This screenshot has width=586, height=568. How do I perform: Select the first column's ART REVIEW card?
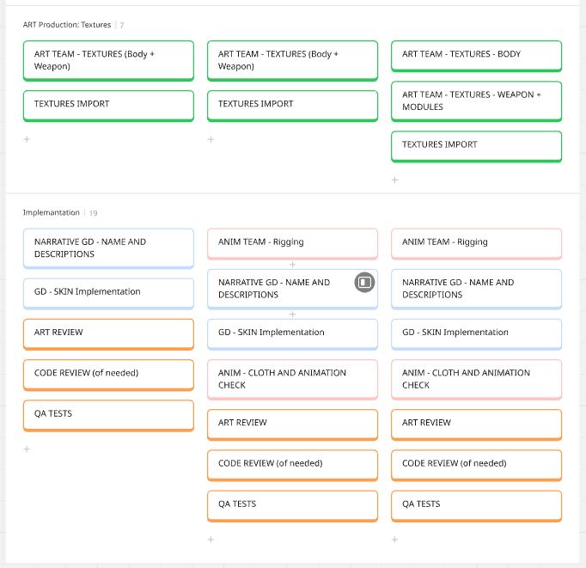click(x=108, y=333)
